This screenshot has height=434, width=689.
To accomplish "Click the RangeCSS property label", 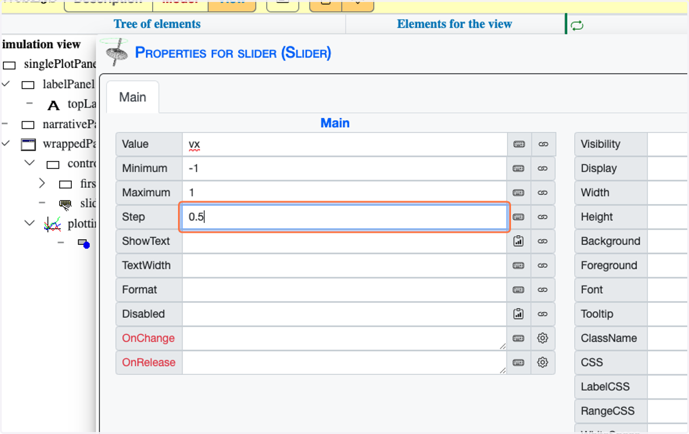I will [607, 410].
